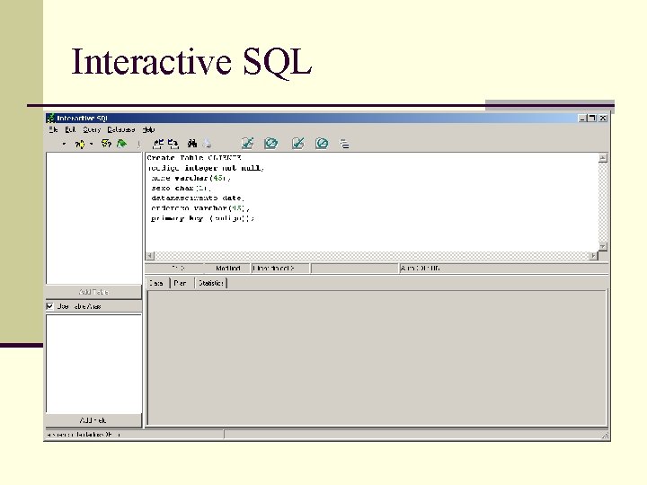
Task: Click the first teal crossed-circle rollback icon
Action: point(271,143)
